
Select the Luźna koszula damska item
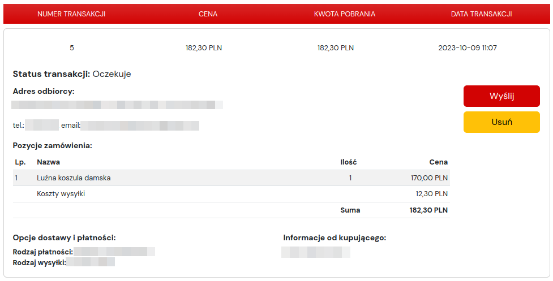[74, 178]
